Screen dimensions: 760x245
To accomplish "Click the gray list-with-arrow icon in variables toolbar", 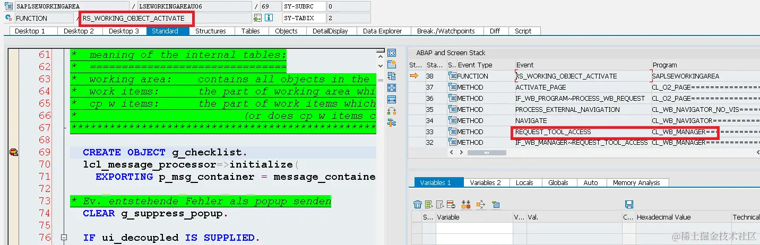I will (x=440, y=204).
